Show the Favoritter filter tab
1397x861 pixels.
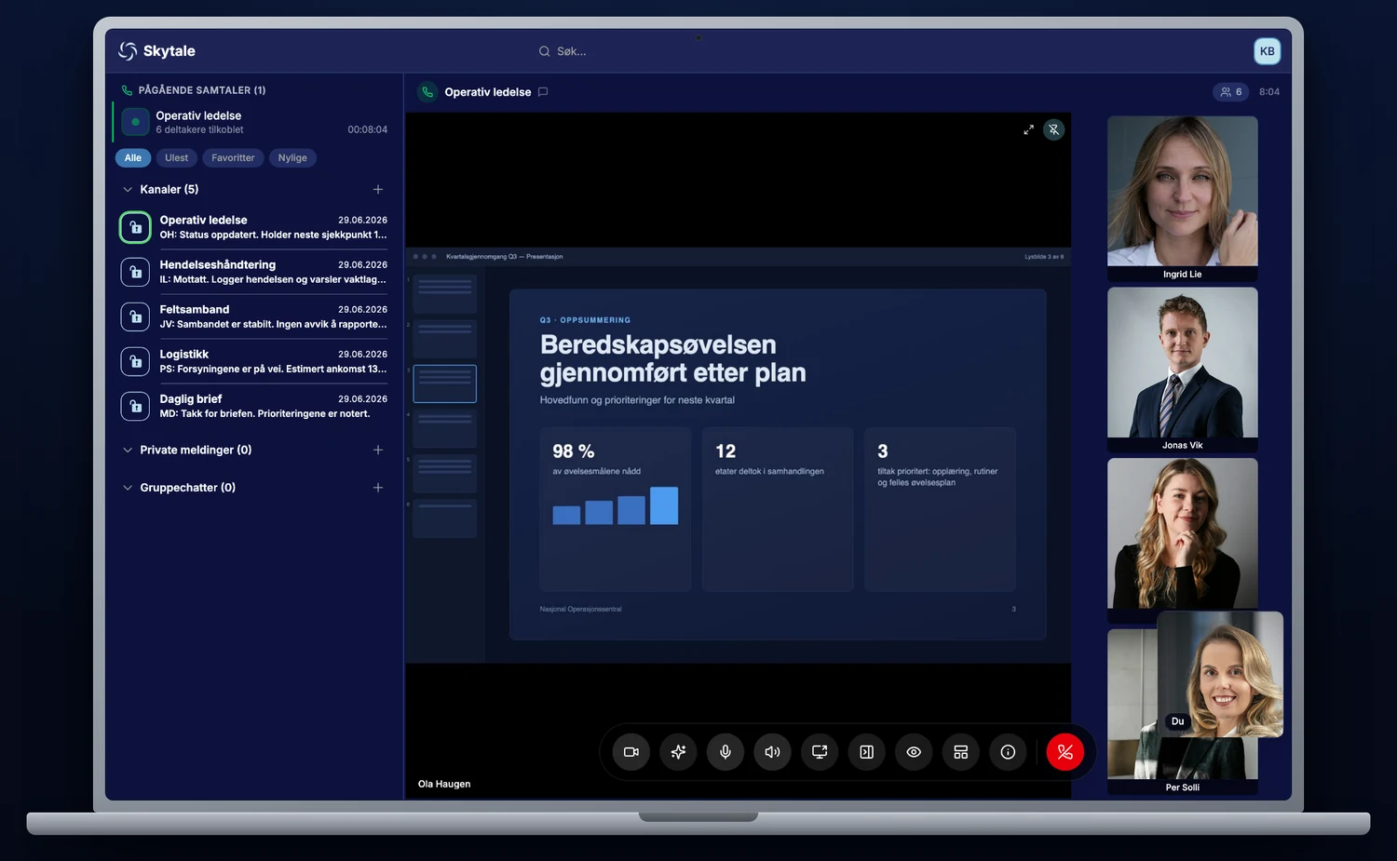tap(233, 158)
